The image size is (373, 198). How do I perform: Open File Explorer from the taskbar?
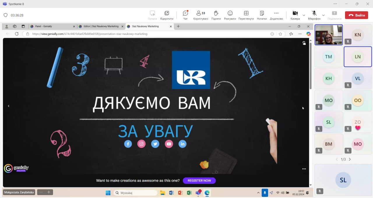tap(163, 193)
